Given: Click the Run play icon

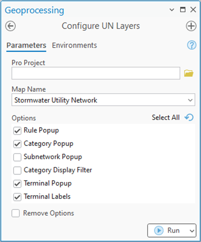Looking at the screenshot, I should pos(159,231).
